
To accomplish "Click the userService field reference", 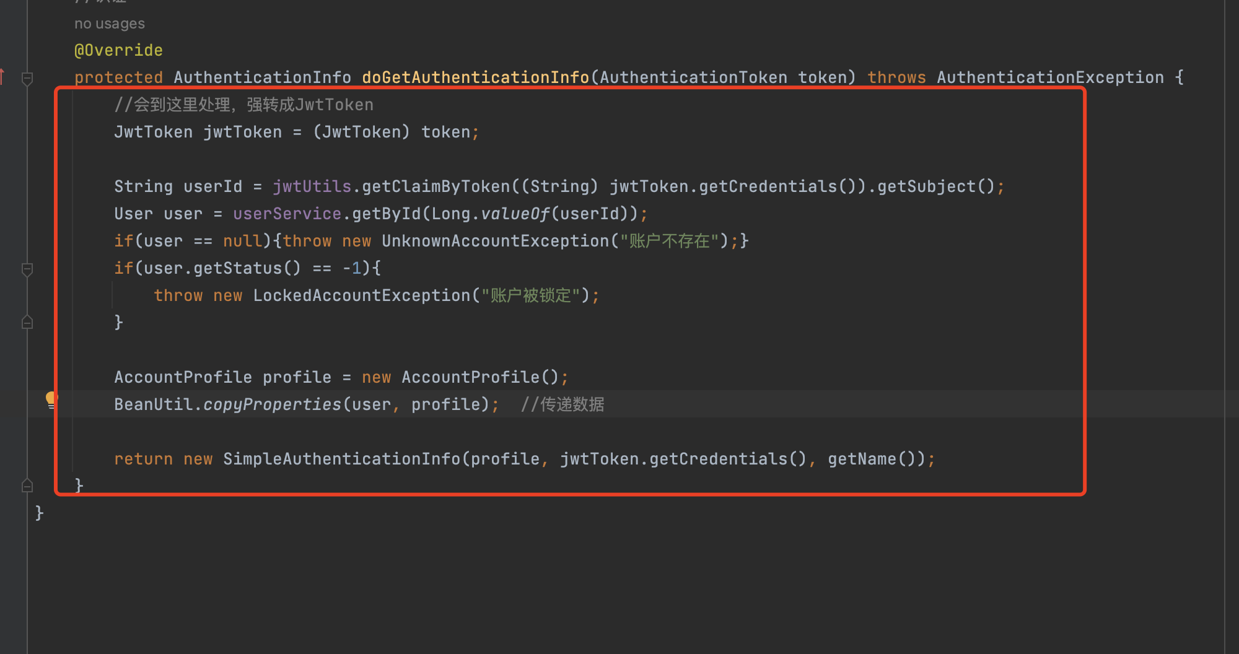I will point(287,214).
